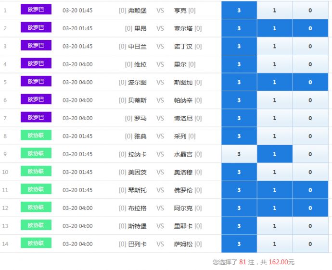Click the 欧罗巴 league badge in row 1
Viewport: 332px width, 270px height.
[36, 10]
